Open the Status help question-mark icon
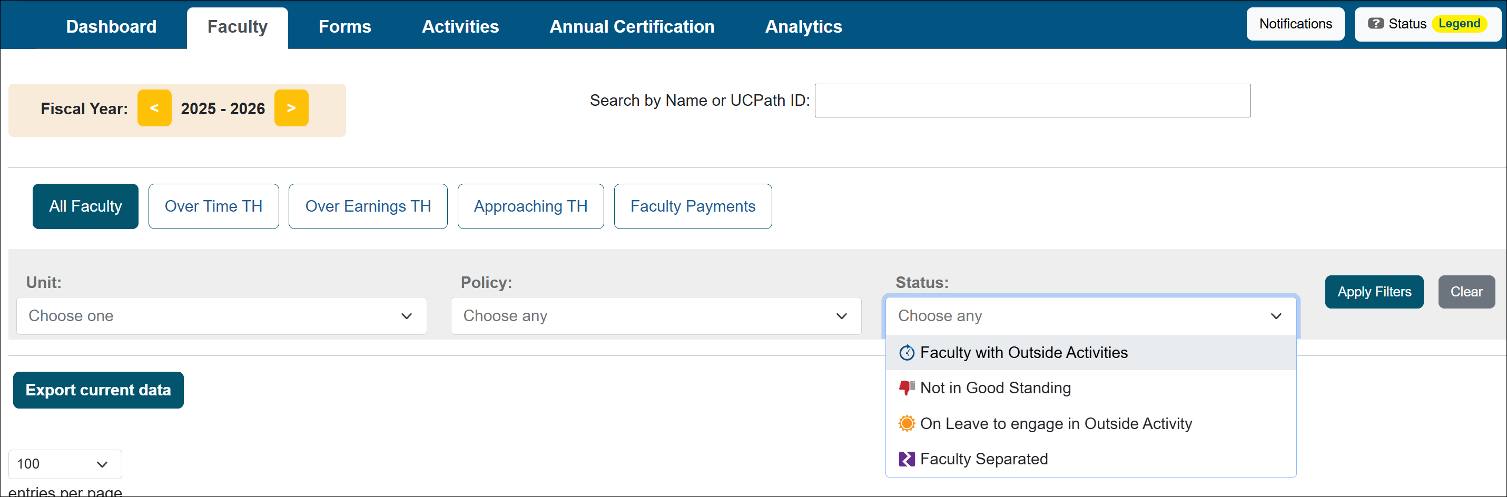 (x=1377, y=23)
